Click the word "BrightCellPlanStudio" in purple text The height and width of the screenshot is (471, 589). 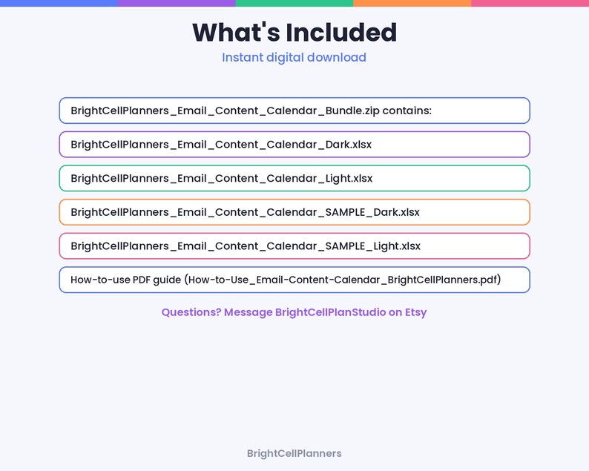[x=331, y=312]
